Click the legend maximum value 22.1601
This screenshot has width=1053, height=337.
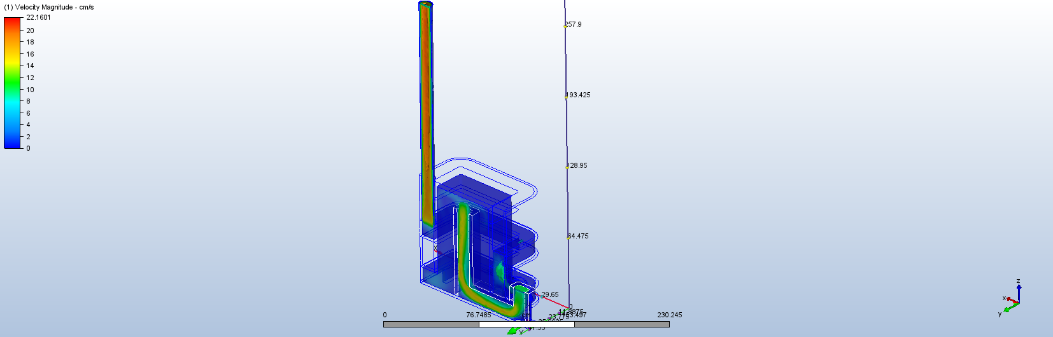tap(39, 17)
